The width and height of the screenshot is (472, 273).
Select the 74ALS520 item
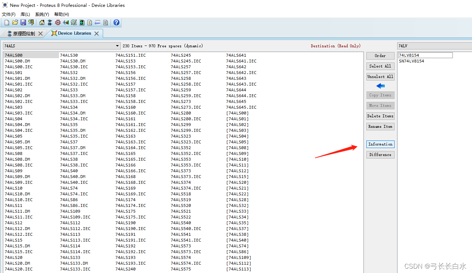click(x=181, y=205)
